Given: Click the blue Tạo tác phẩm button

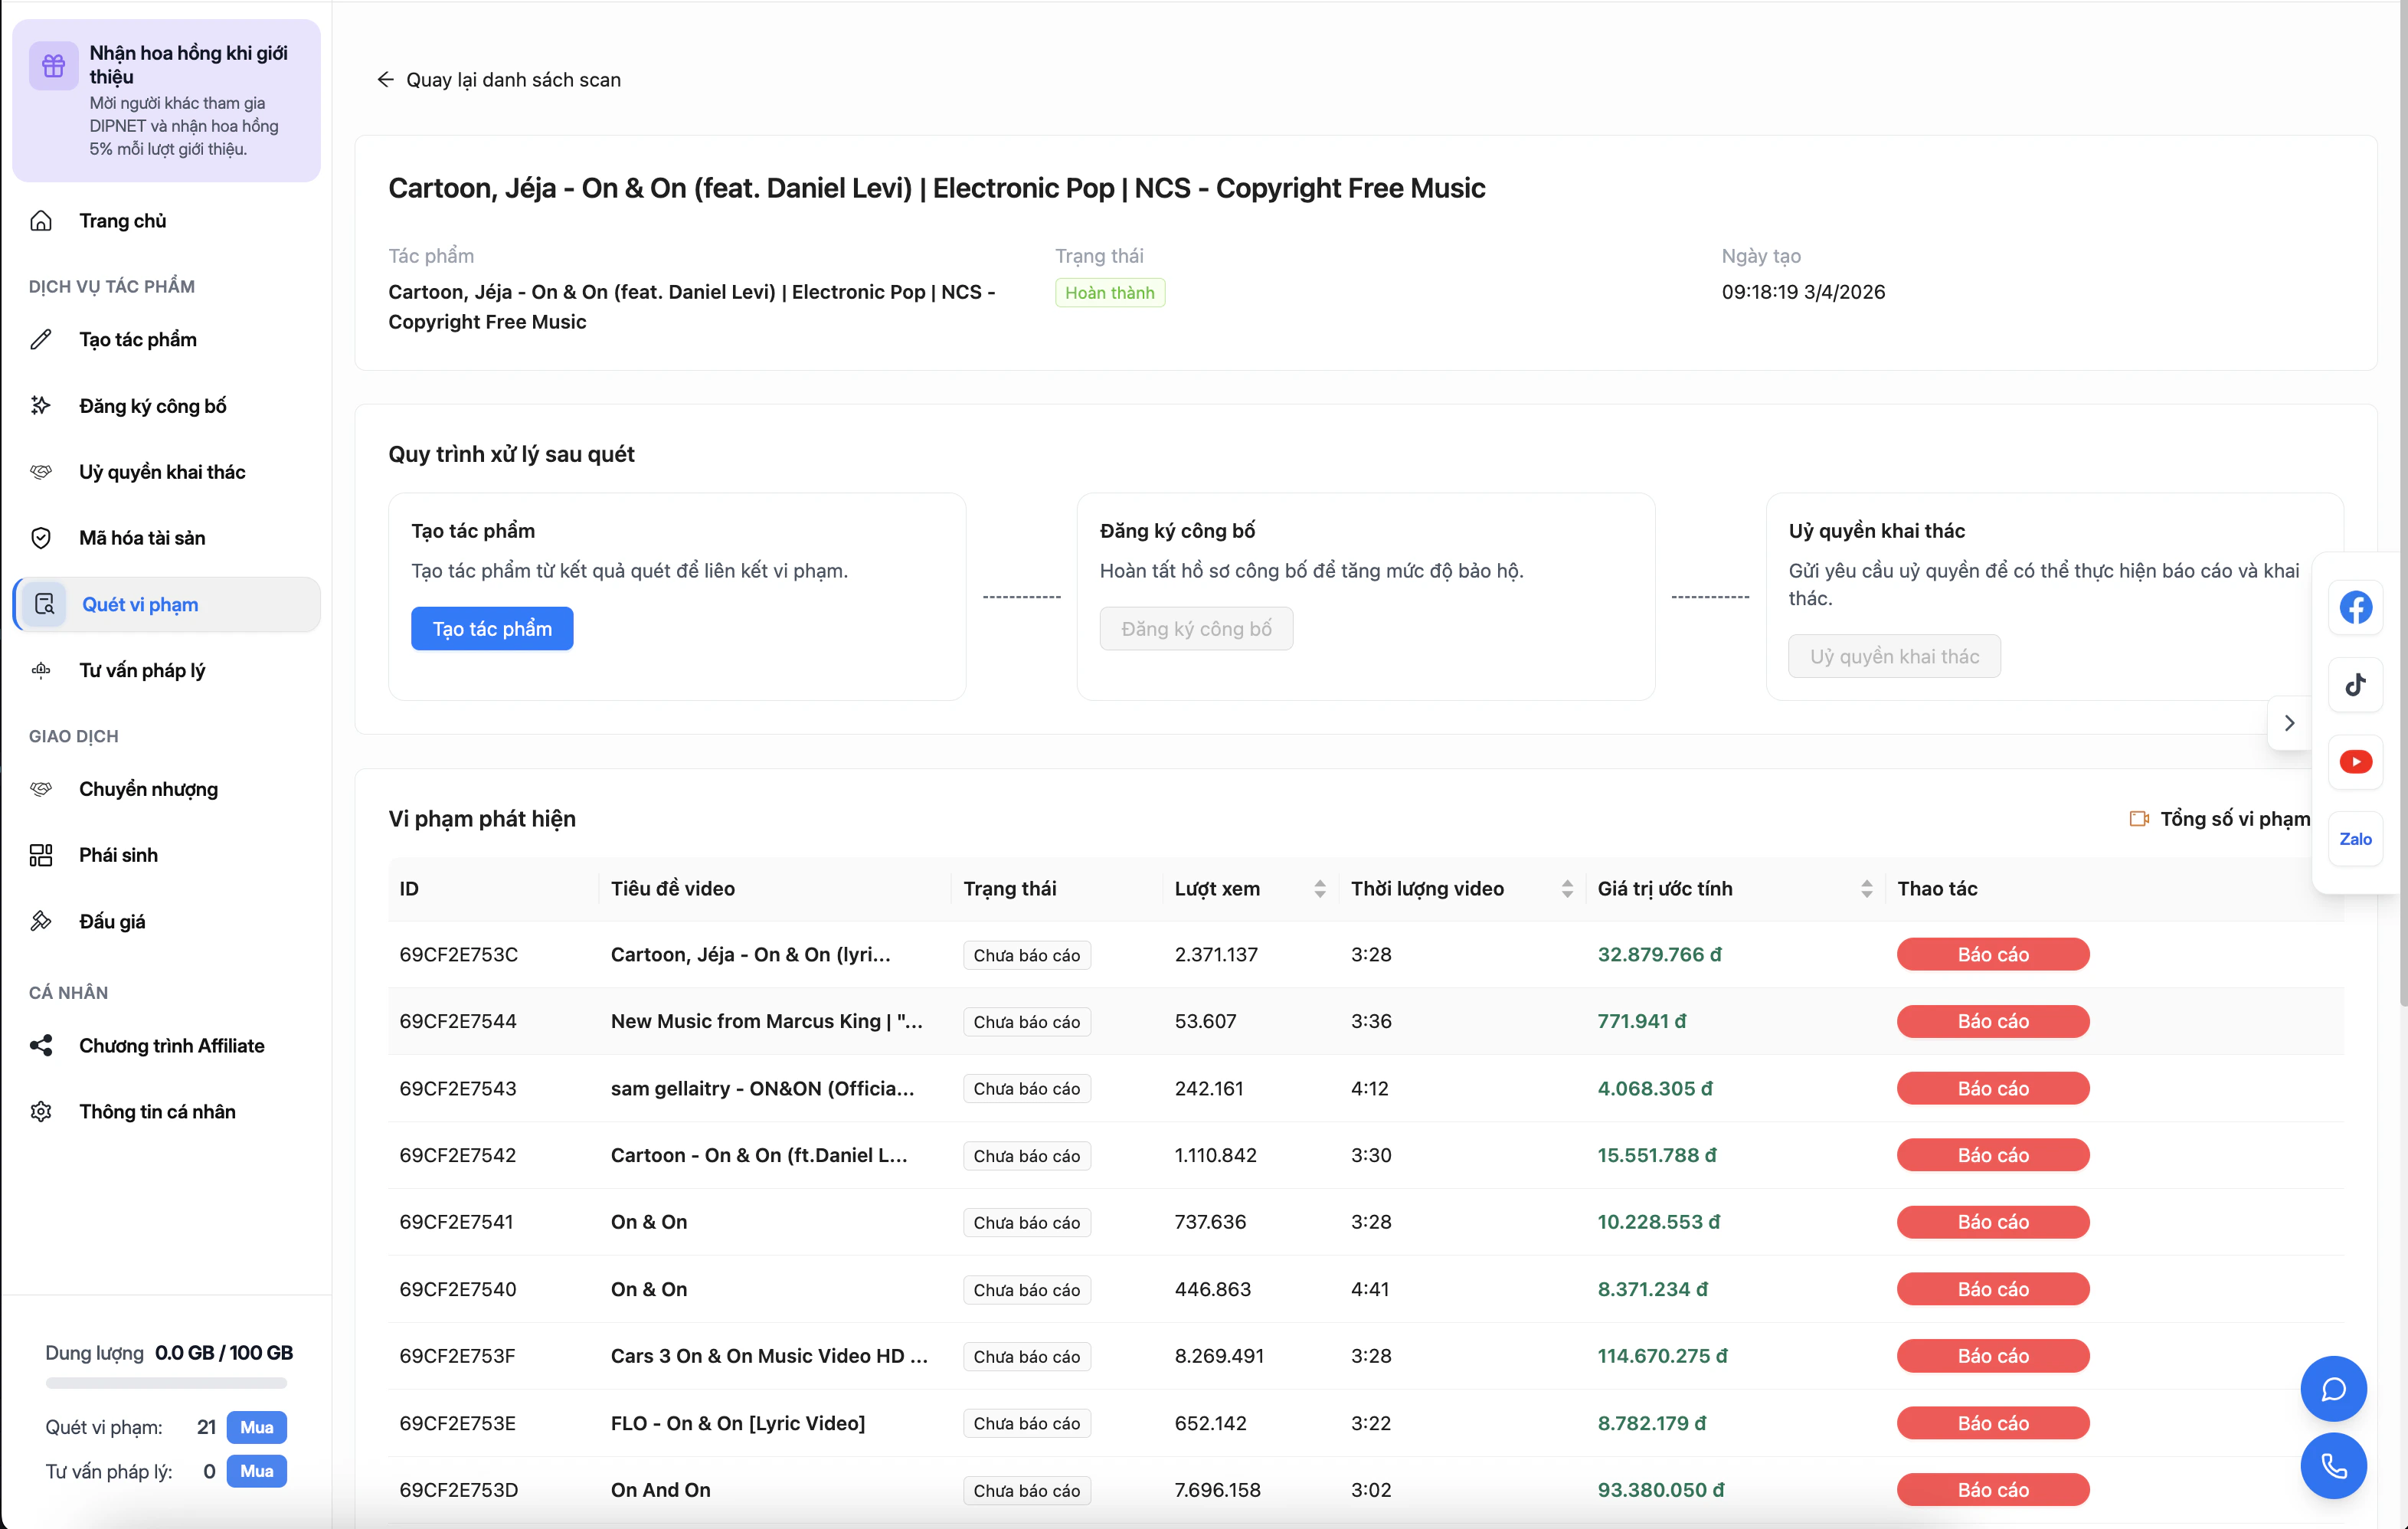Looking at the screenshot, I should point(492,629).
